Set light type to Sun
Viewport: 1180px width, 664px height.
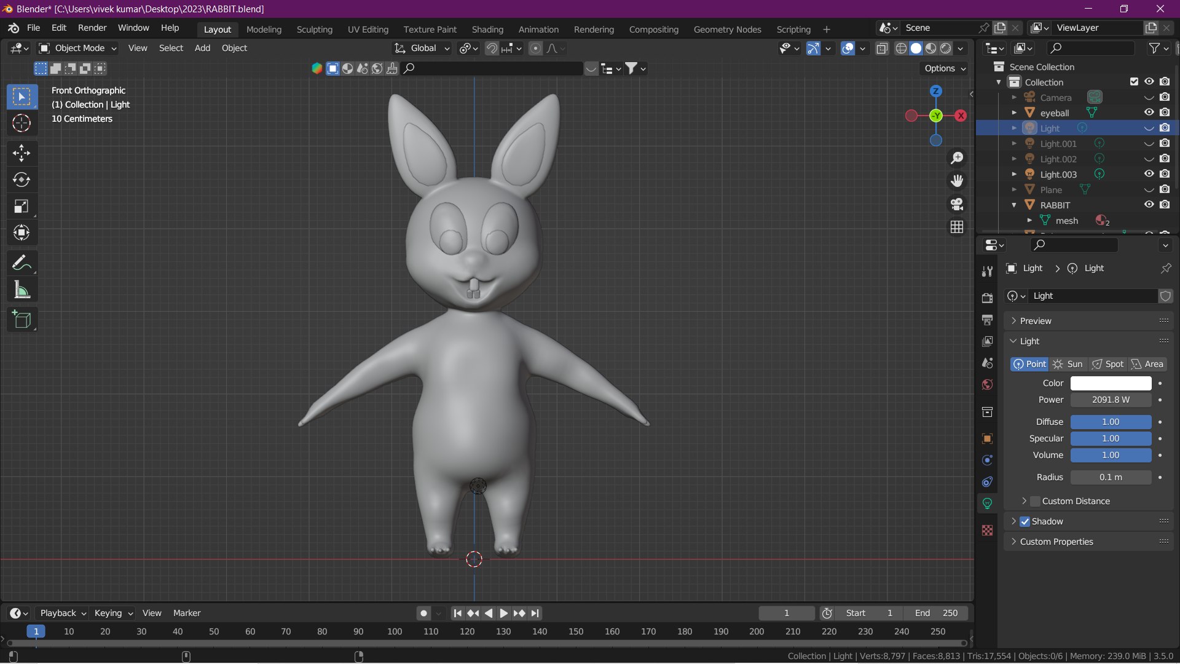(1068, 364)
